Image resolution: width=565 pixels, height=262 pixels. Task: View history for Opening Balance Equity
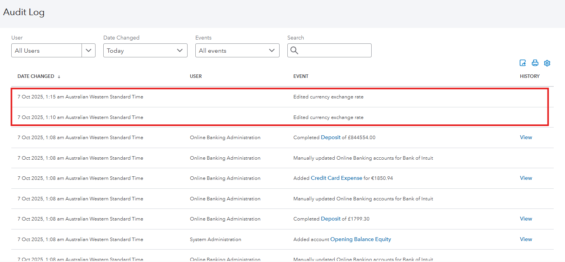(x=526, y=239)
